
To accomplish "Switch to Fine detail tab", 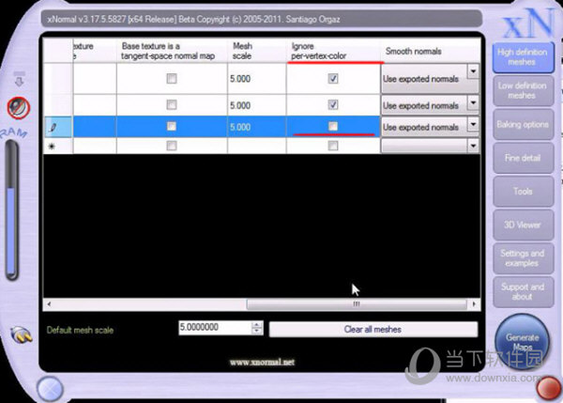I will click(x=523, y=158).
